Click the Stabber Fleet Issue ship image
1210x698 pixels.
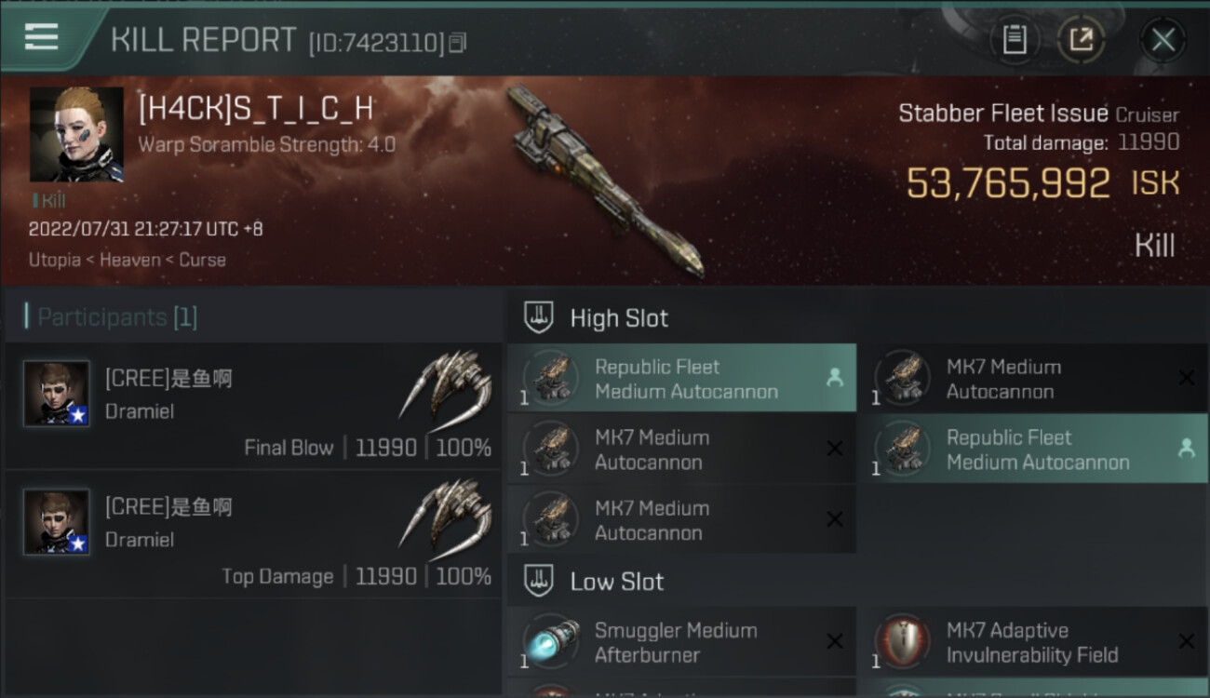[x=605, y=181]
